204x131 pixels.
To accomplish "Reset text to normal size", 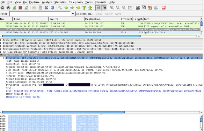I will 124,8.
